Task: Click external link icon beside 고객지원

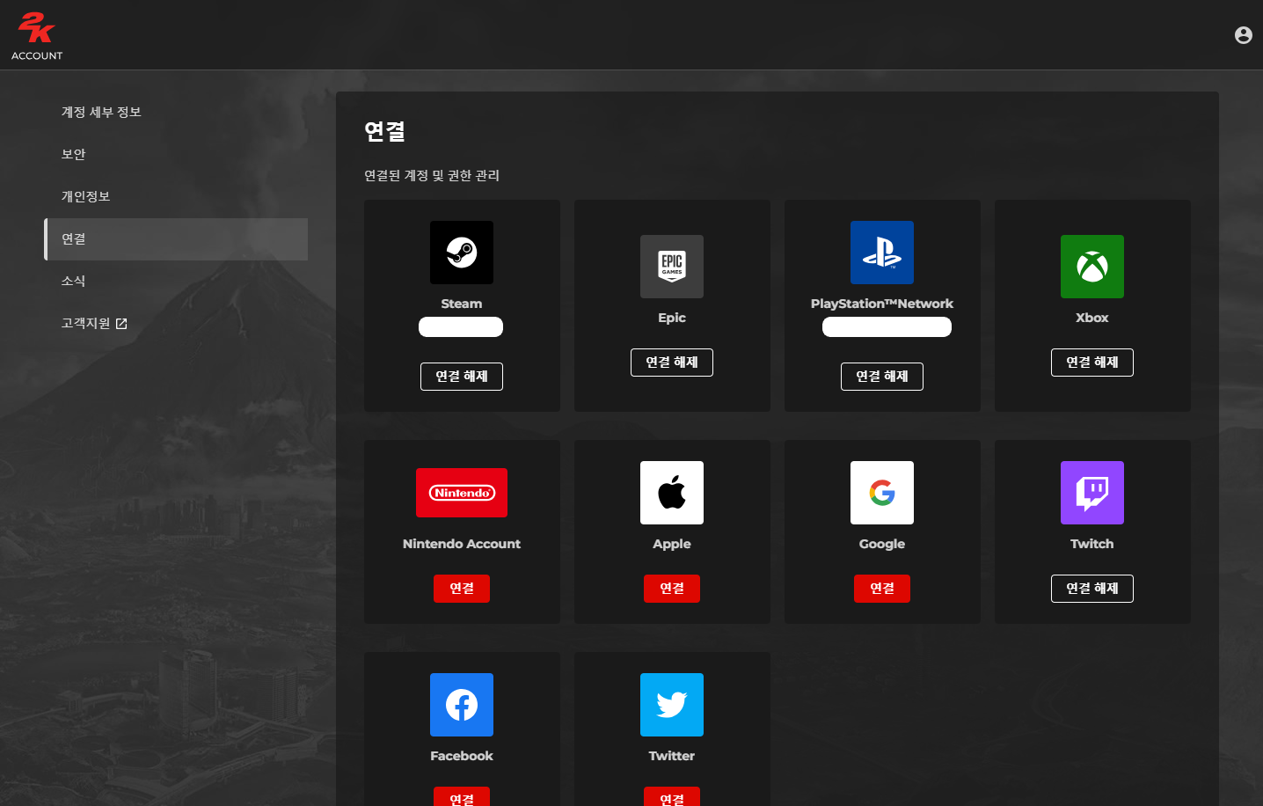Action: [x=121, y=324]
